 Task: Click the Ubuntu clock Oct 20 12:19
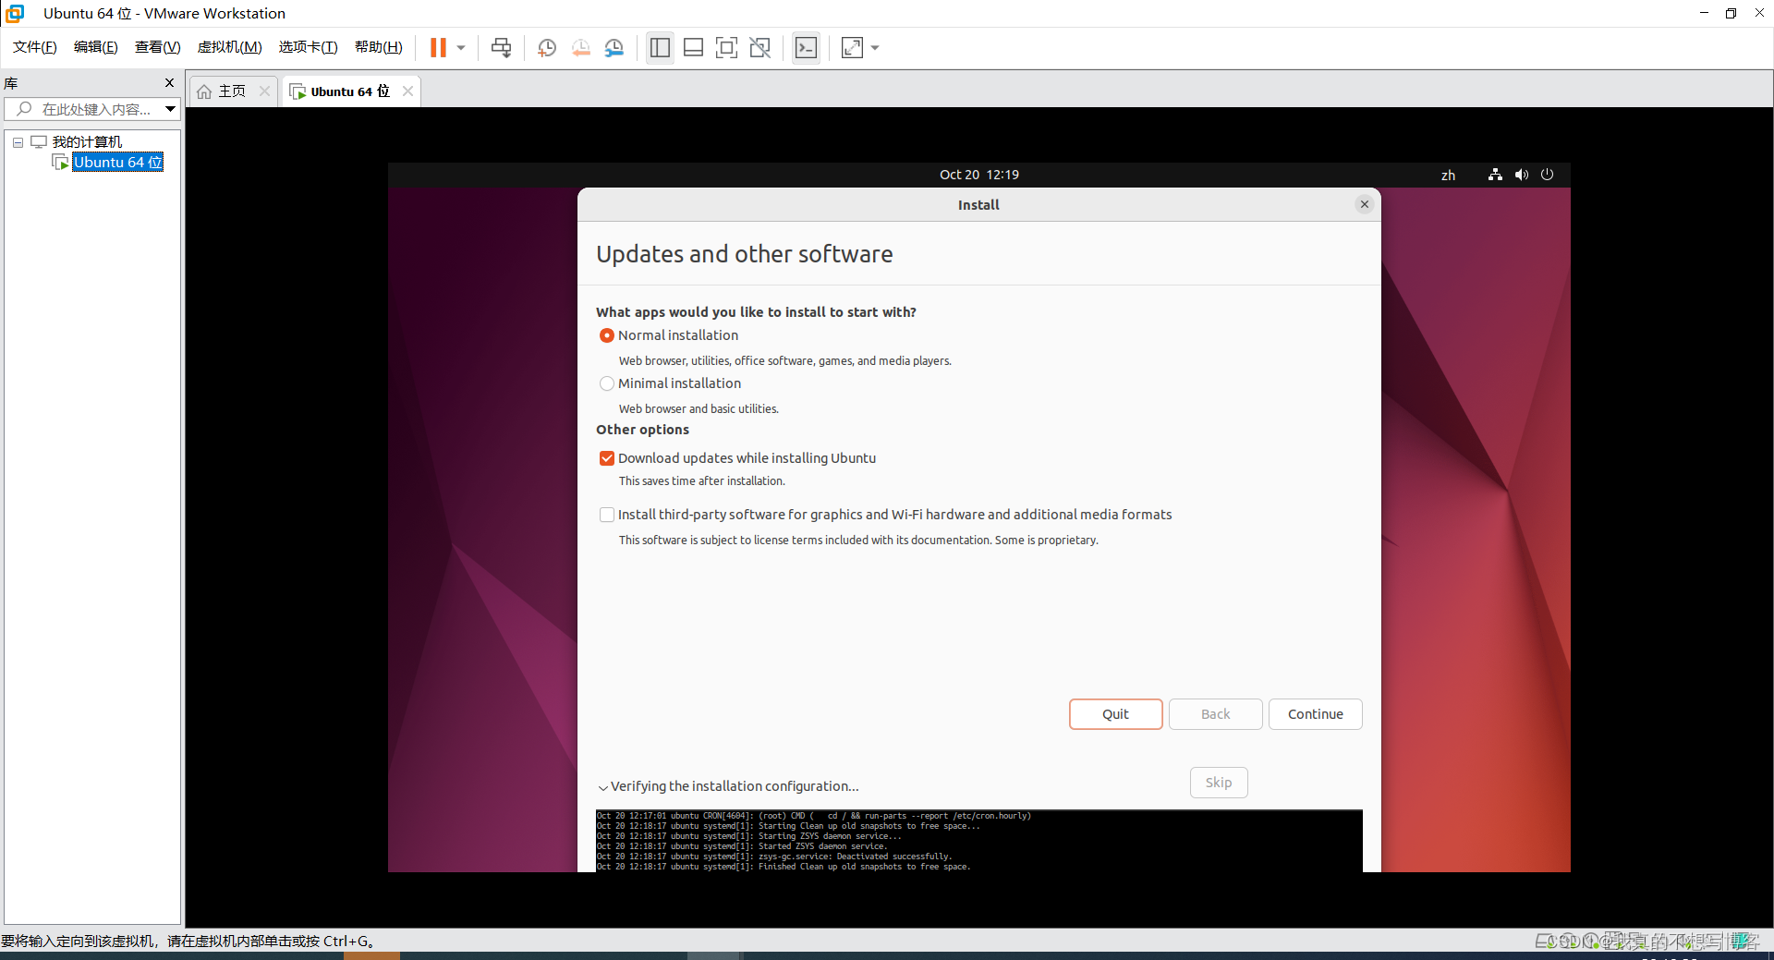(978, 175)
